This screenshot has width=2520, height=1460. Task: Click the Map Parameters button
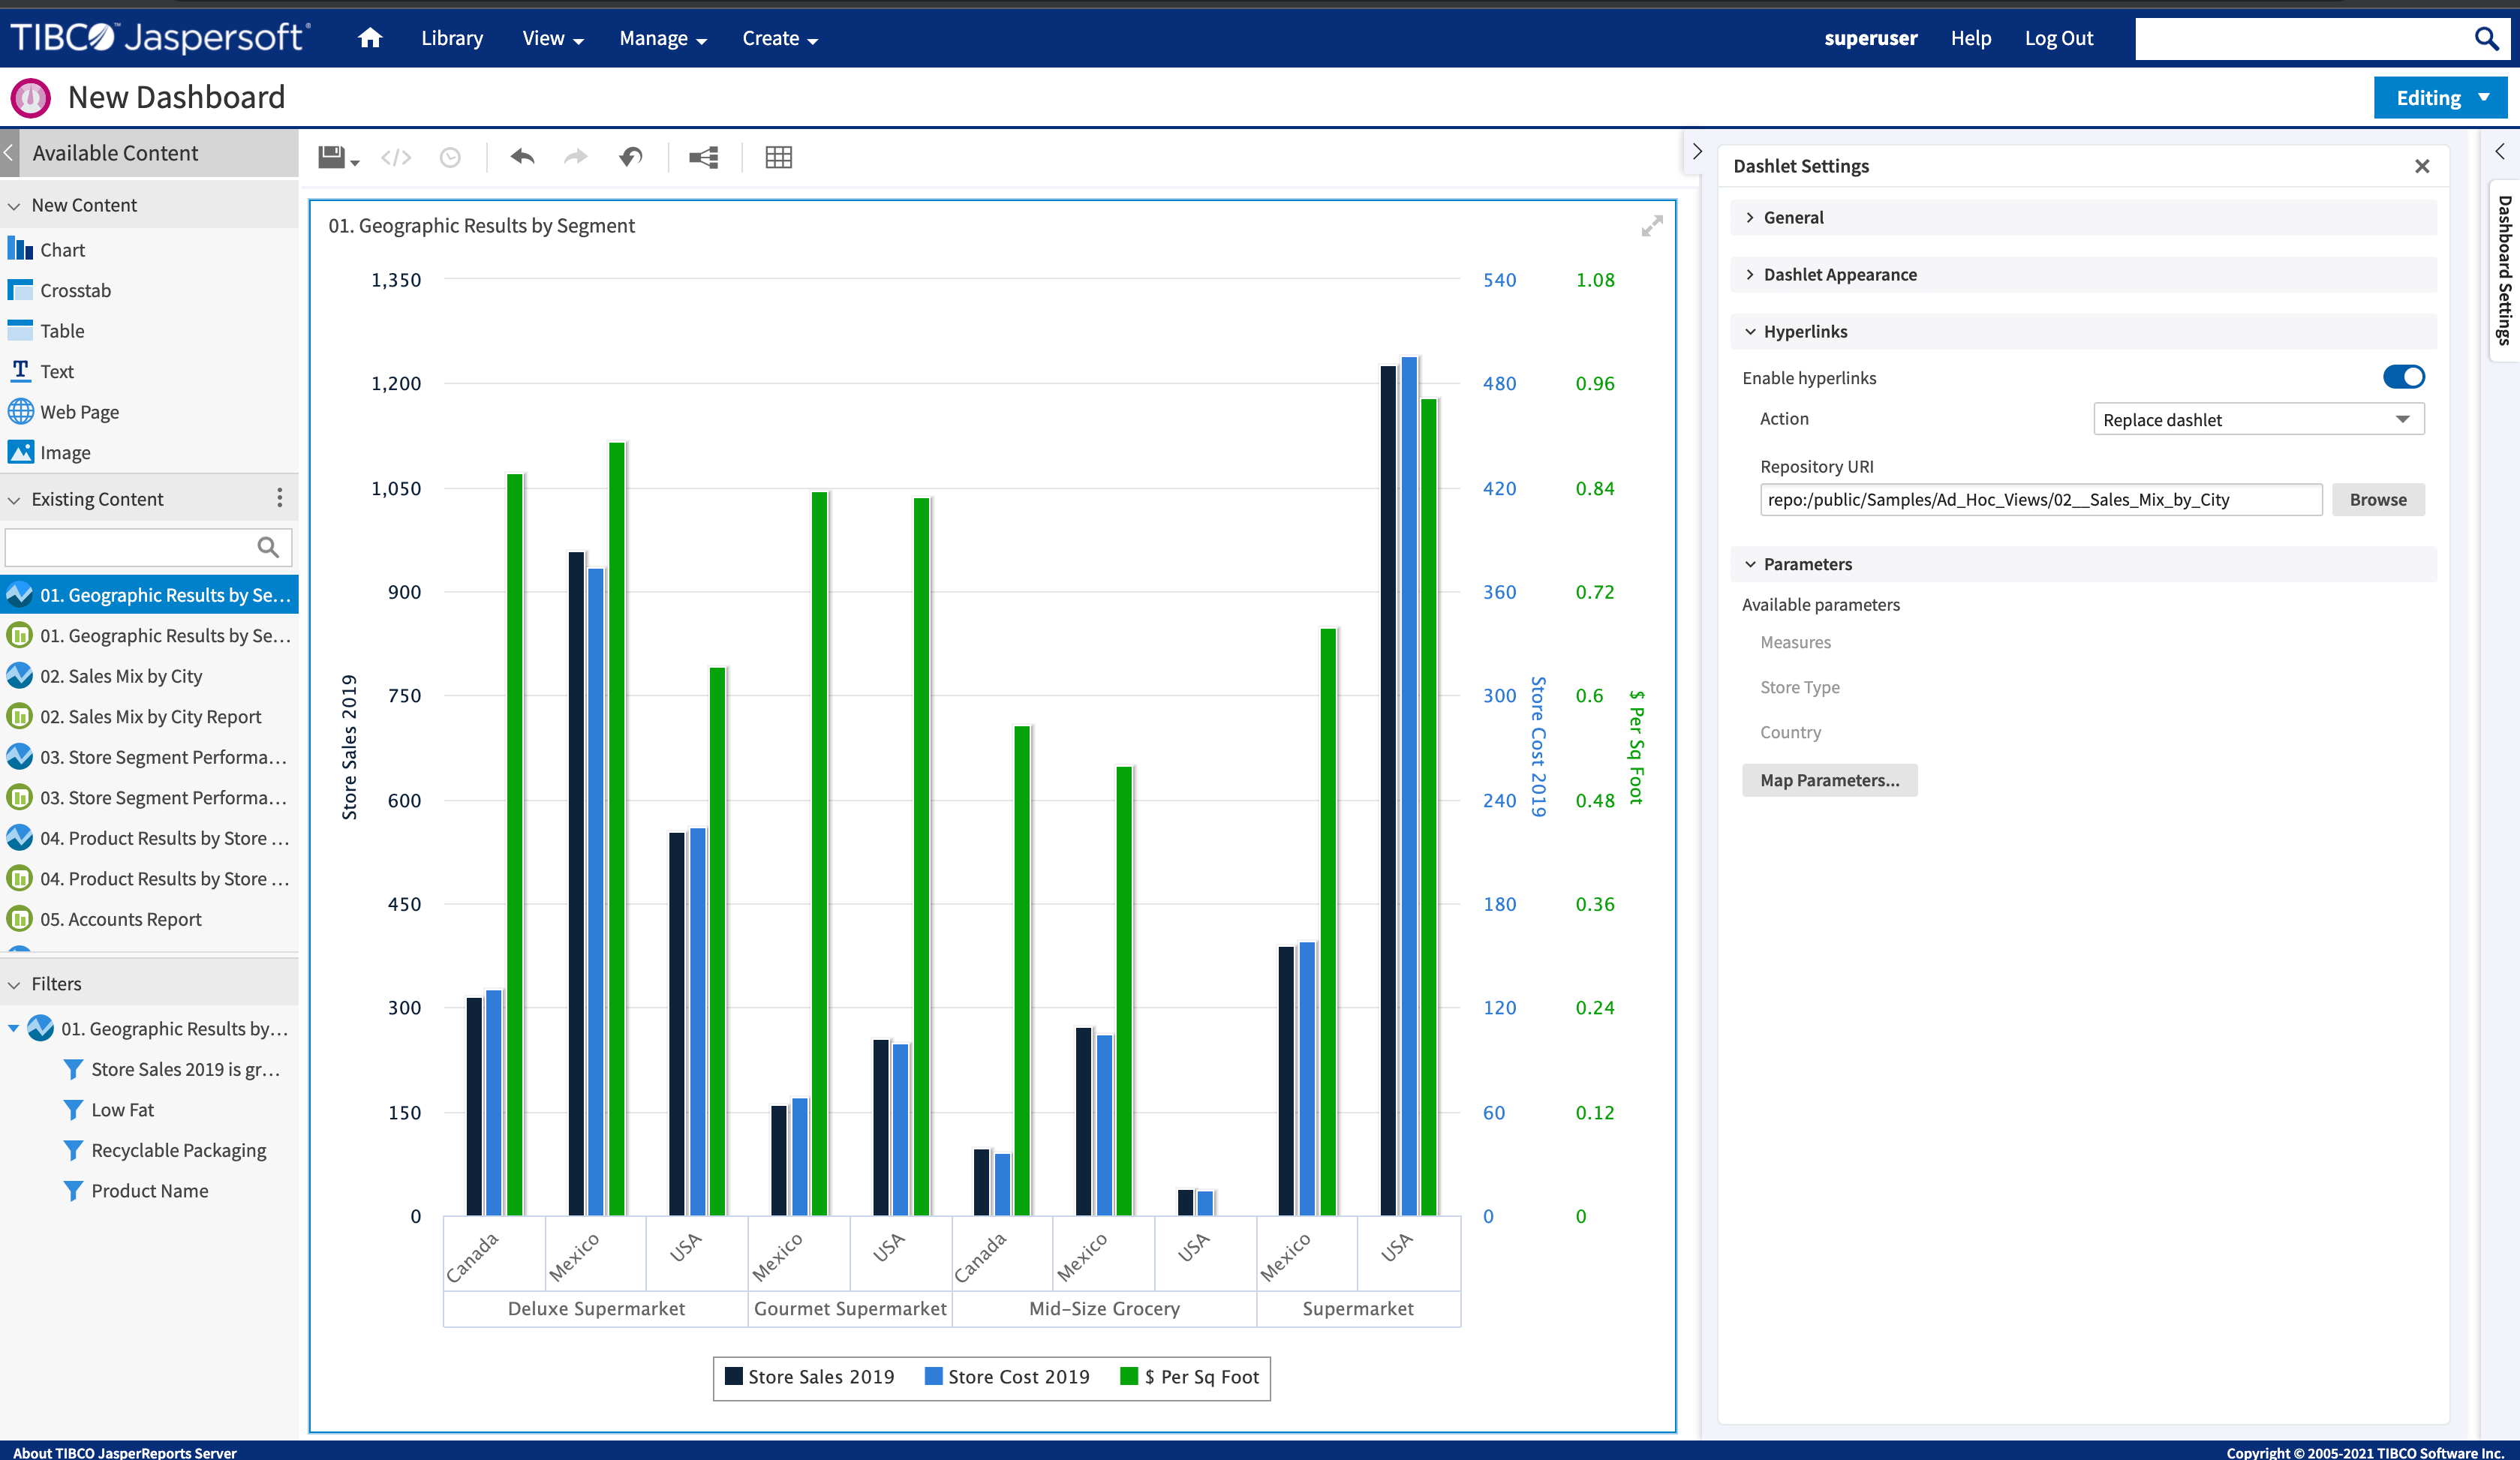pyautogui.click(x=1829, y=780)
